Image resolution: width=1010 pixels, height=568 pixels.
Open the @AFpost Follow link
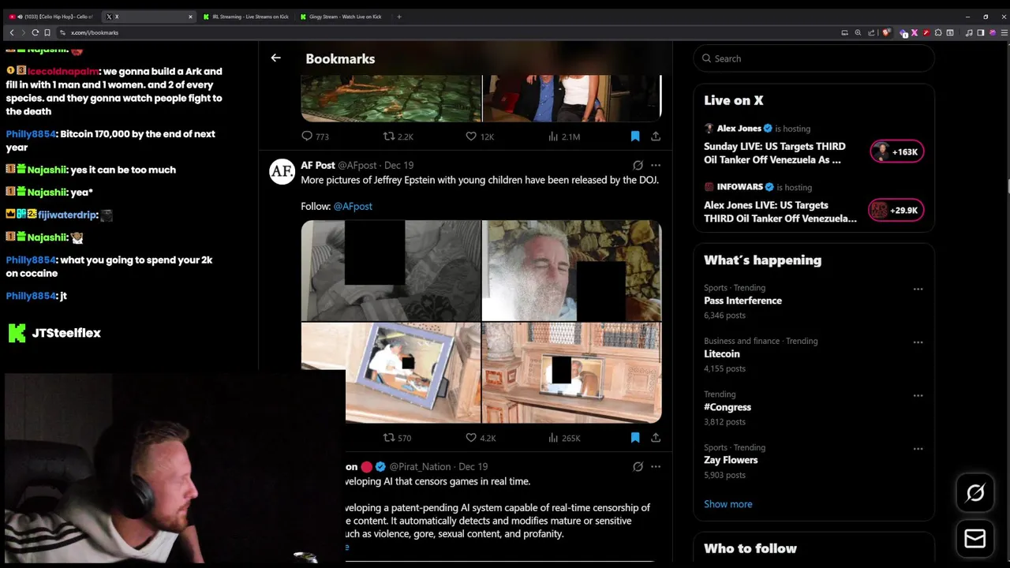click(353, 206)
